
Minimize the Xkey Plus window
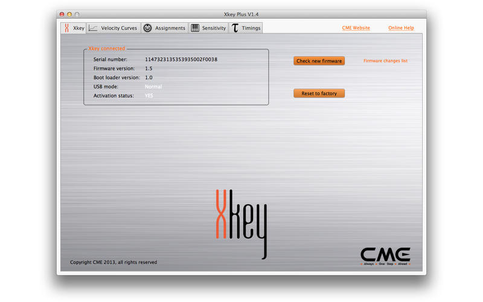pos(69,14)
